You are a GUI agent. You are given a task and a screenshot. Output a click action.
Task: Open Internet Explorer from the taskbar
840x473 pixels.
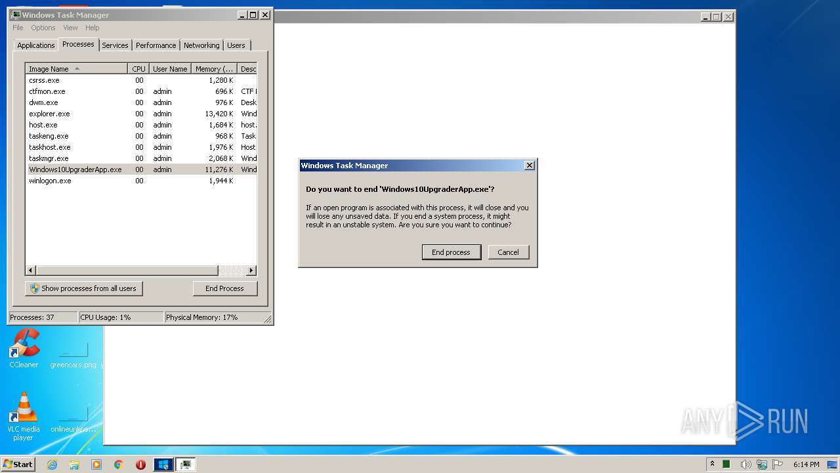[x=52, y=464]
